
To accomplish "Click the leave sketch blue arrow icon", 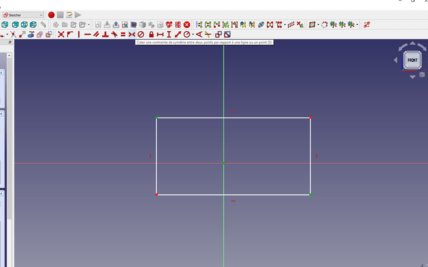I will click(x=116, y=25).
